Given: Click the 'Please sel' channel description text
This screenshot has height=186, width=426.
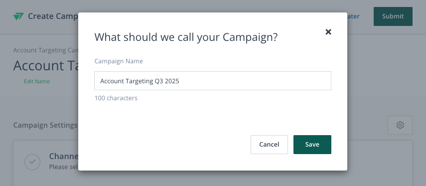Looking at the screenshot, I should pos(64,167).
